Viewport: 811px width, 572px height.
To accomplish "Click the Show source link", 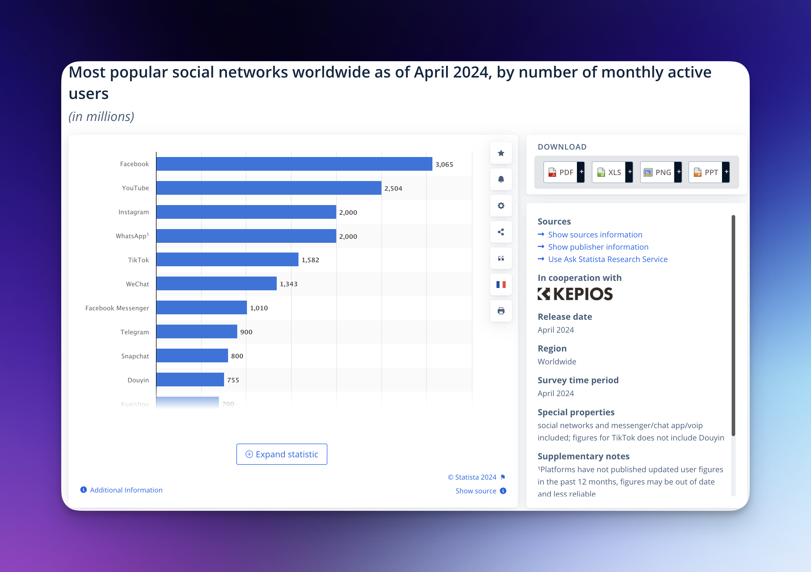I will pyautogui.click(x=476, y=491).
